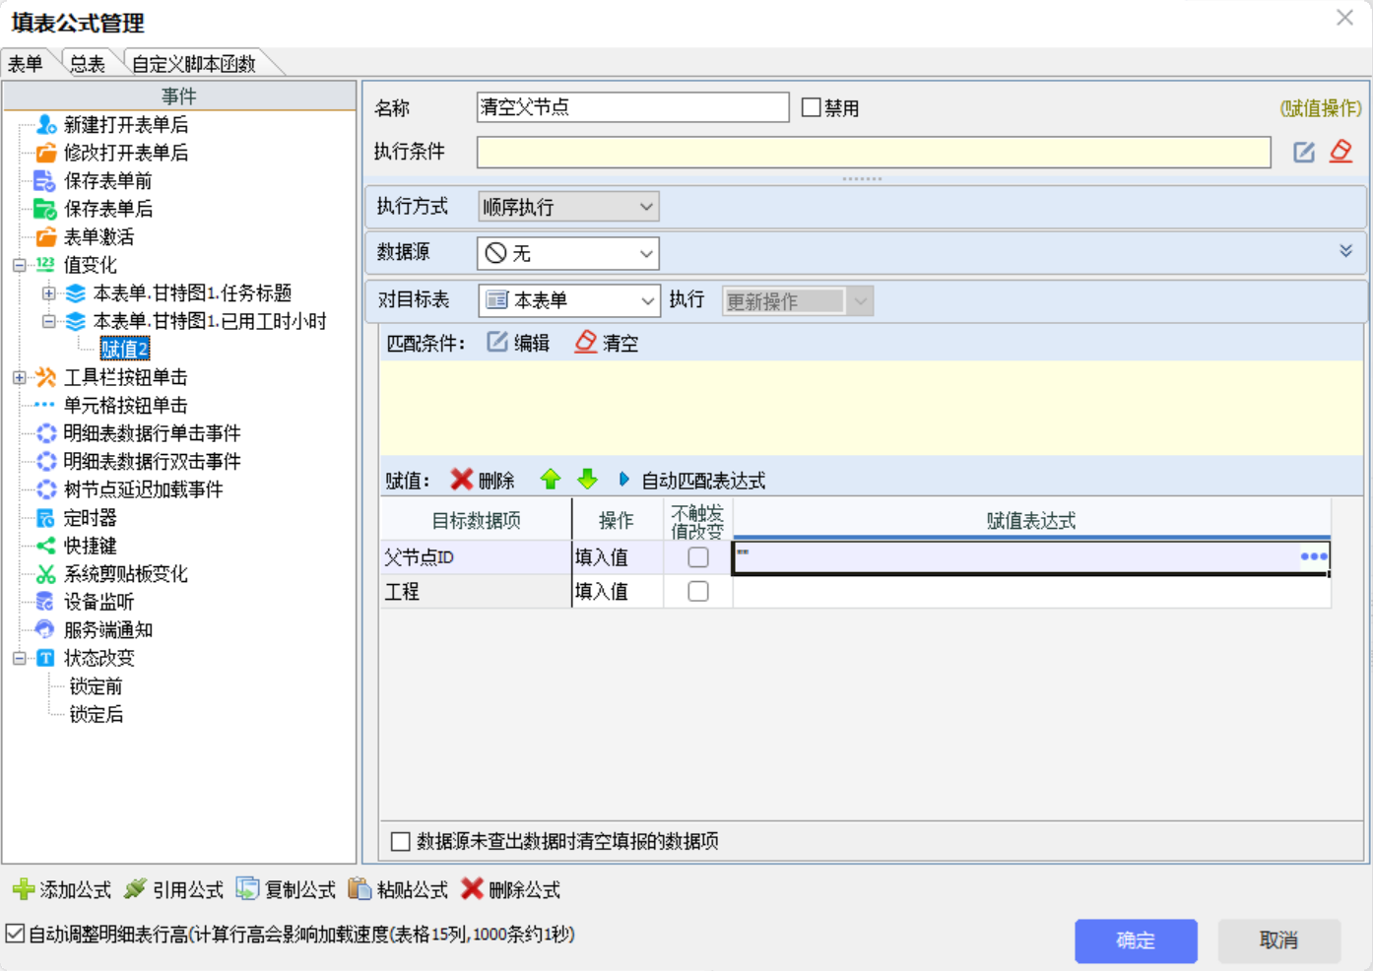Expand the data source section double chevron
The width and height of the screenshot is (1373, 971).
(x=1345, y=251)
